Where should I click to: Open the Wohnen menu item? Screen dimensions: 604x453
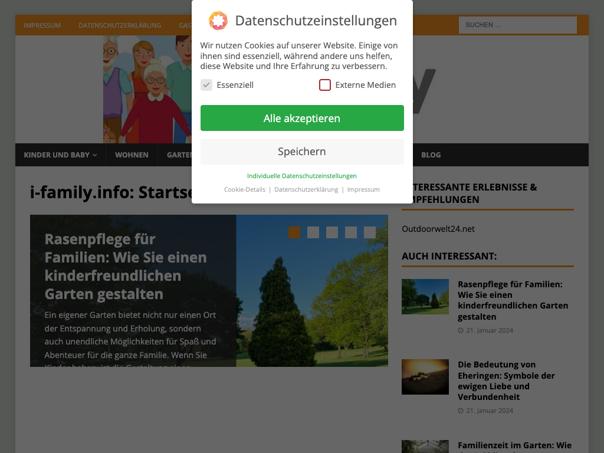pos(132,155)
